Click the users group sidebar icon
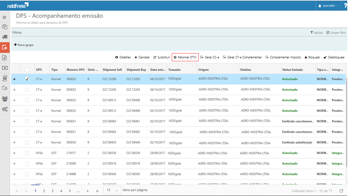 click(x=5, y=99)
